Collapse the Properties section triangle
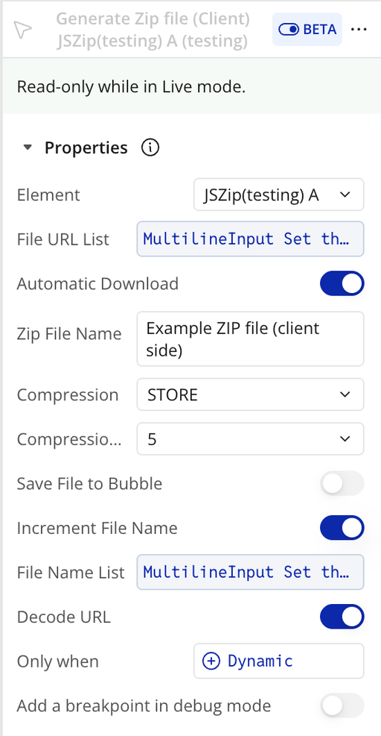Viewport: 381px width, 736px height. 28,148
